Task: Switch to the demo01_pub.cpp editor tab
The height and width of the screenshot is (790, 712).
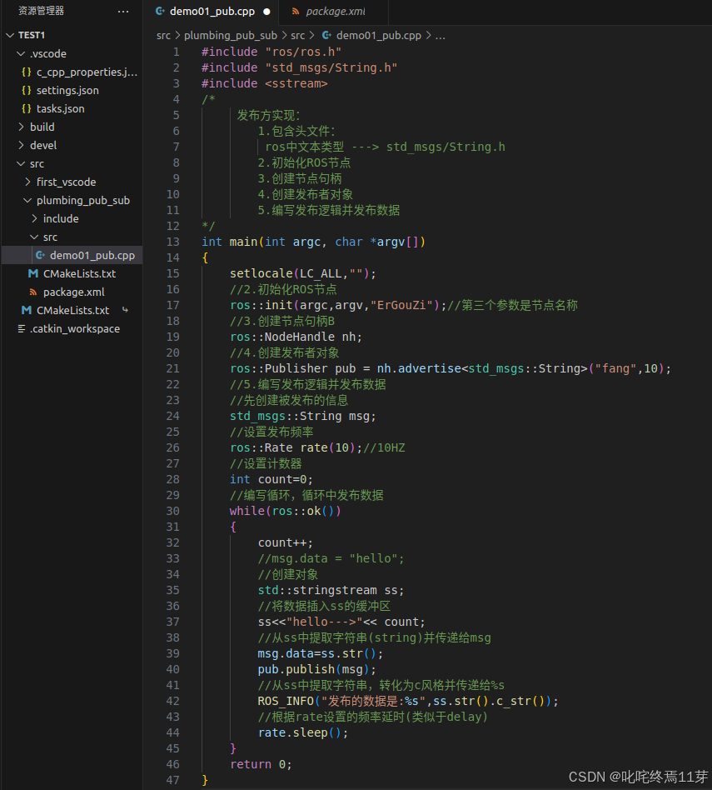Action: [212, 12]
